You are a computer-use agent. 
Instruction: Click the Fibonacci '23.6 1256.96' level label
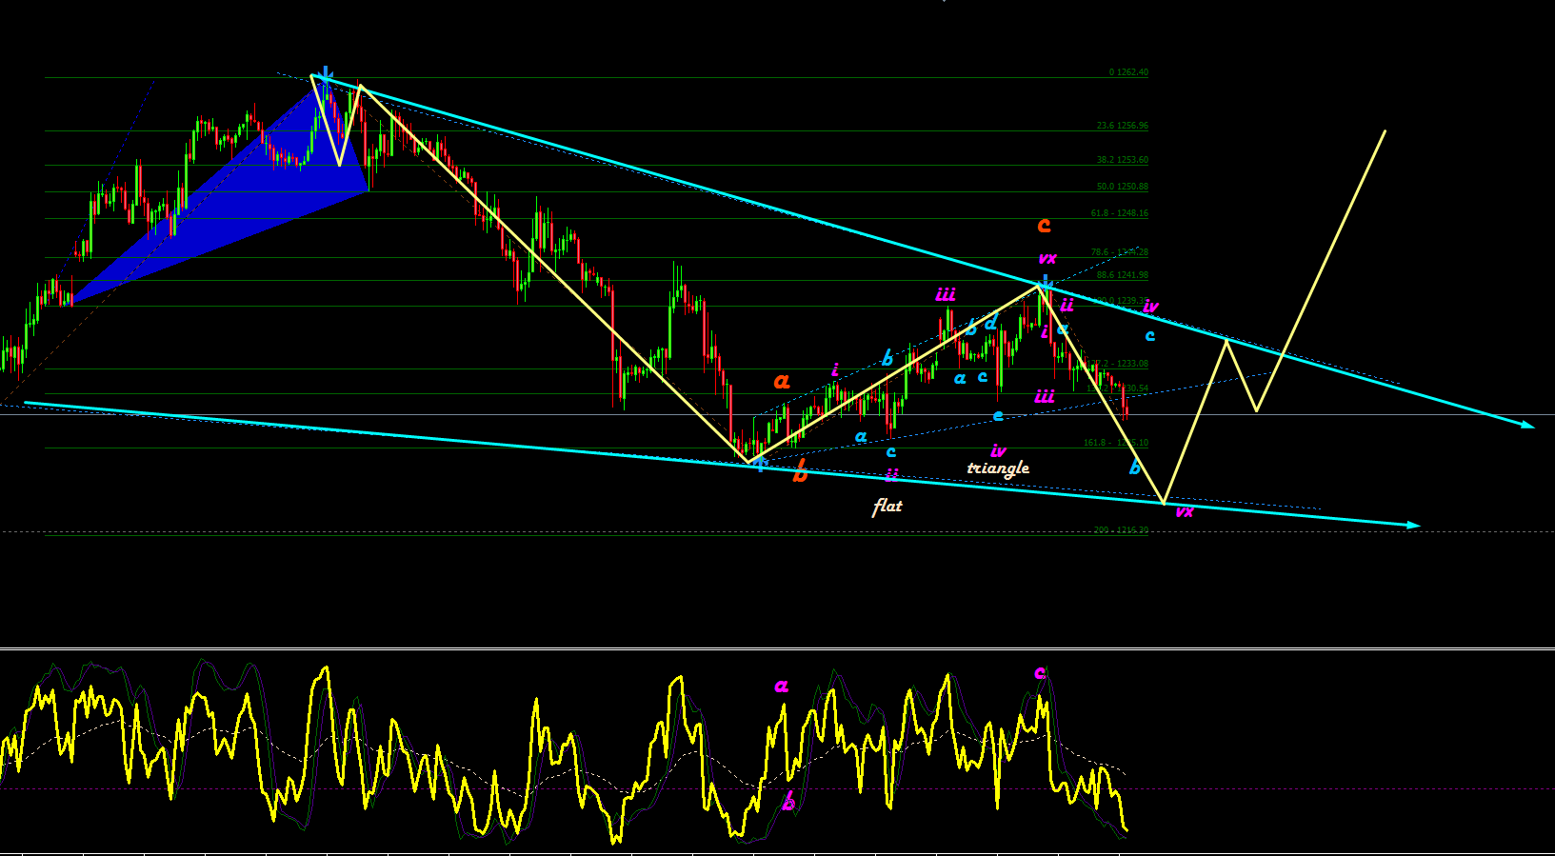click(1123, 126)
